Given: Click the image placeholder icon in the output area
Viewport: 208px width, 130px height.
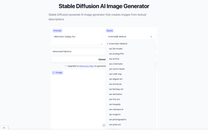Looking at the screenshot, I should point(104,125).
